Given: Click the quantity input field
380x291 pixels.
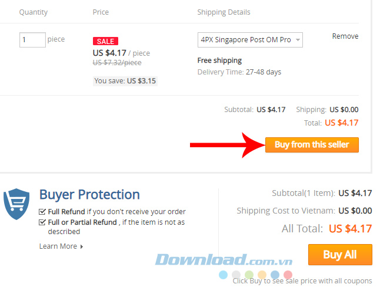Looking at the screenshot, I should (32, 40).
